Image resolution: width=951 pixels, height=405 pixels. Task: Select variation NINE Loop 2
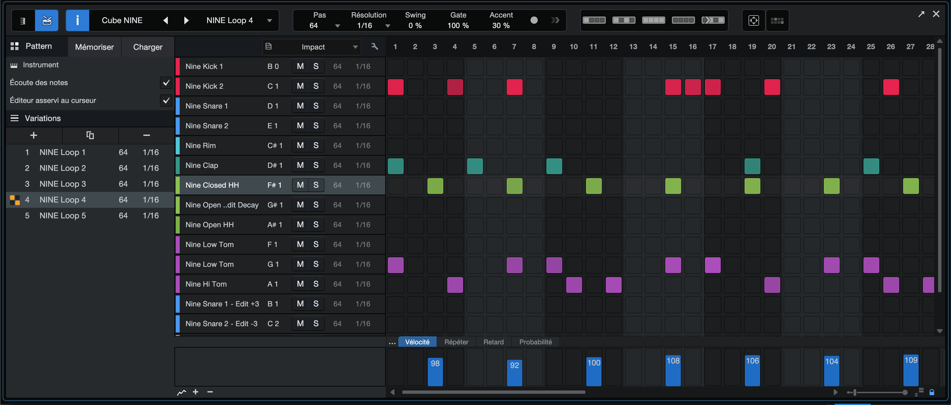[x=90, y=168]
